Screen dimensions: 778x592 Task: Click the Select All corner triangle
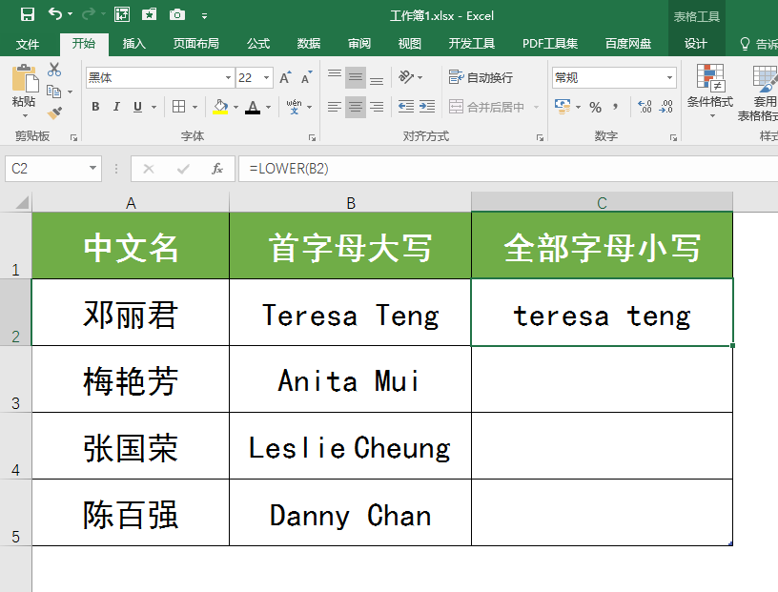click(x=21, y=202)
